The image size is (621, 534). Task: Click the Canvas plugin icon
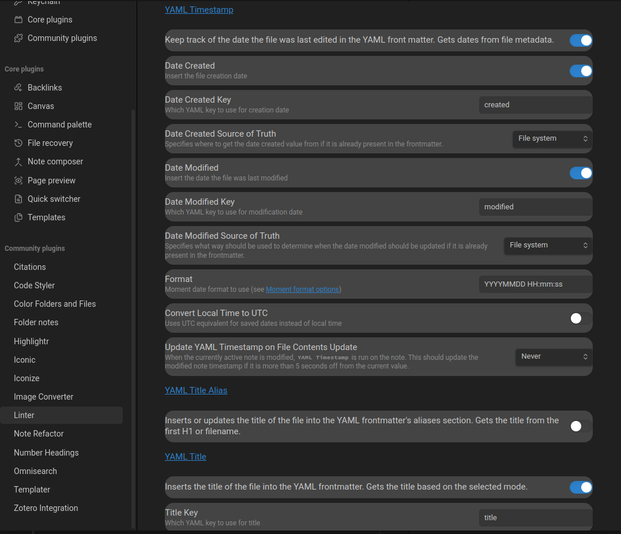pyautogui.click(x=18, y=106)
